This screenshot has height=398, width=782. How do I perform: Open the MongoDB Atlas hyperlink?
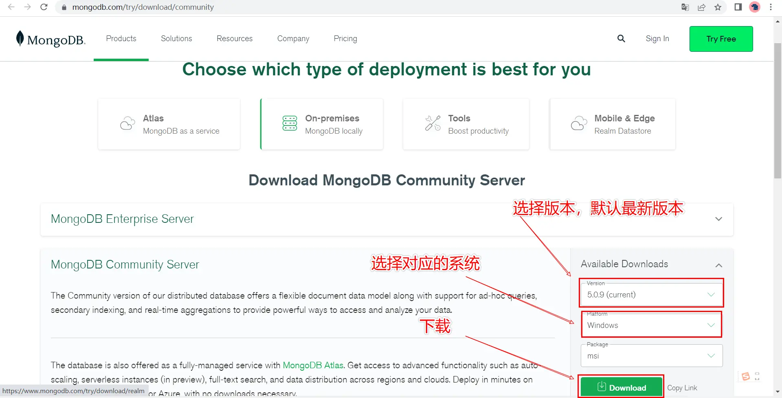[313, 365]
